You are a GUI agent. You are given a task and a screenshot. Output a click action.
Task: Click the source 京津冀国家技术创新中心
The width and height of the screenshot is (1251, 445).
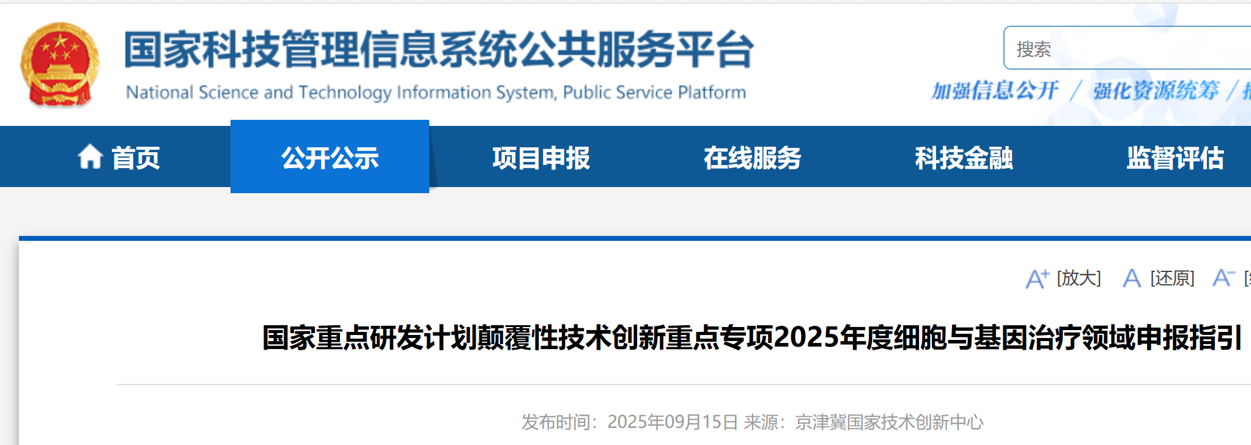click(x=889, y=422)
